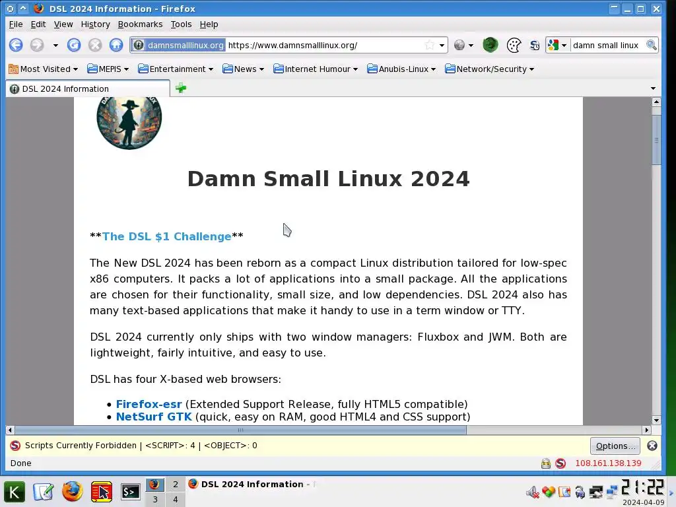
Task: Open the Help menu
Action: (x=209, y=24)
